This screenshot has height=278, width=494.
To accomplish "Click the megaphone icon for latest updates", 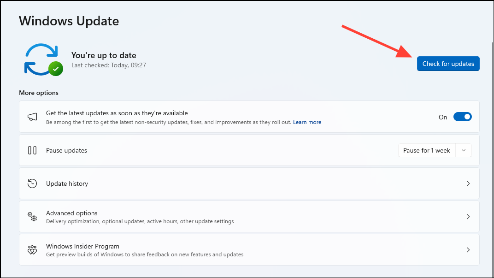I will coord(32,117).
